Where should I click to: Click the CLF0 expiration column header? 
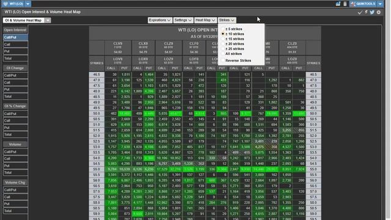(x=194, y=48)
